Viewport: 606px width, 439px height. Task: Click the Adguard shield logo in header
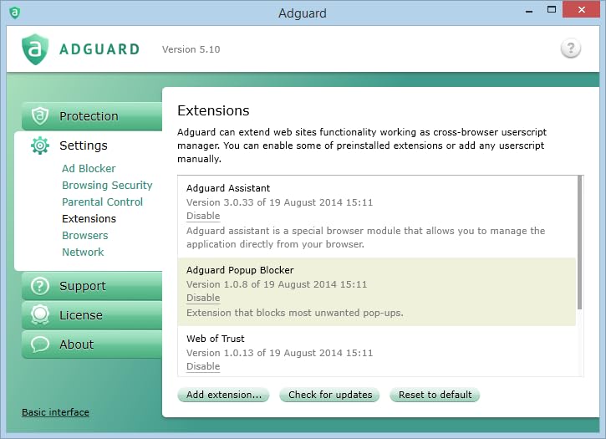pyautogui.click(x=35, y=49)
